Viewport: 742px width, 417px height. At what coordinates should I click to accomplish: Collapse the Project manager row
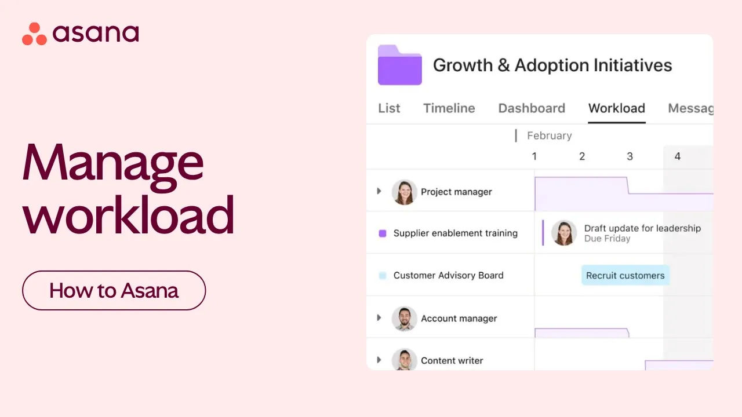(379, 191)
